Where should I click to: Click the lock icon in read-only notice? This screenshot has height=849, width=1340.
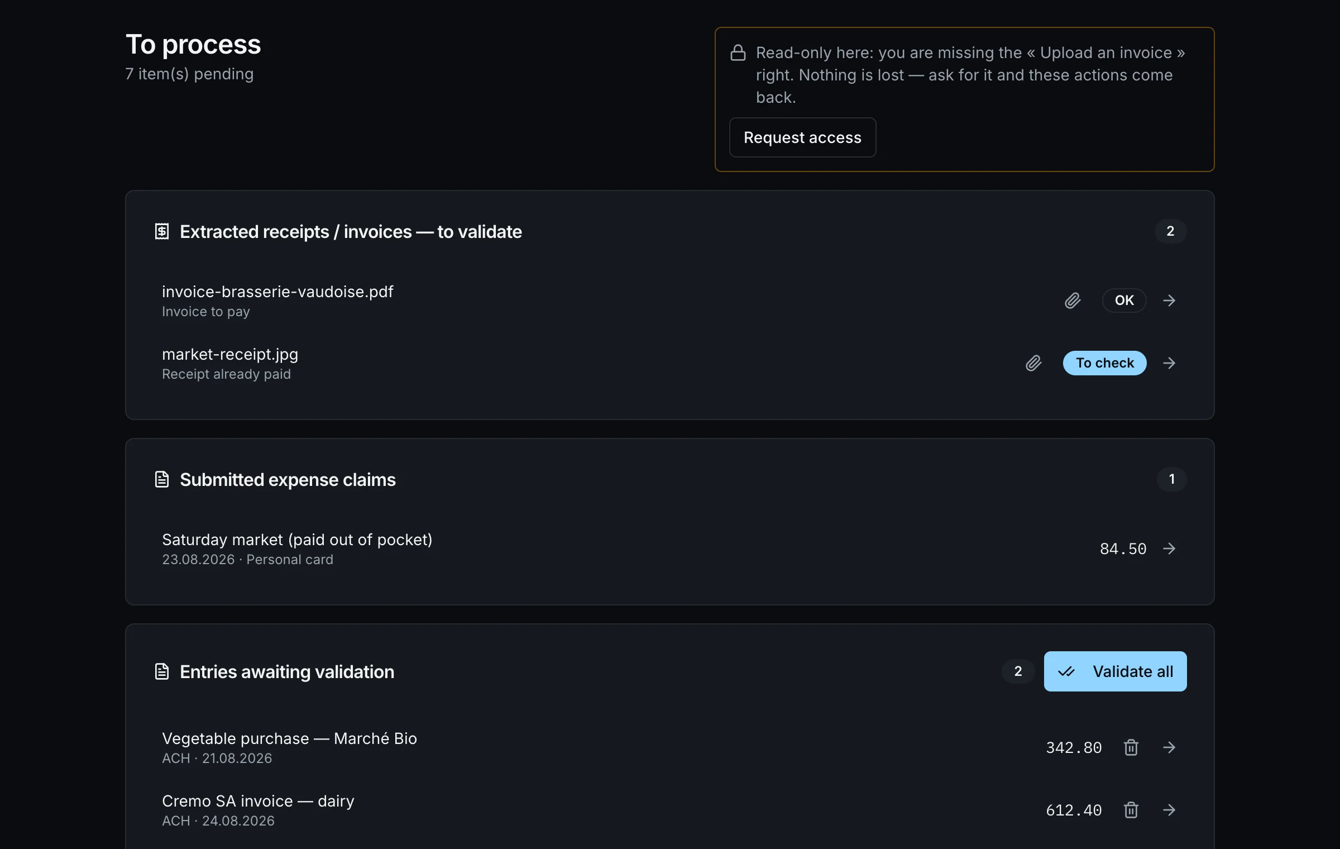tap(738, 53)
